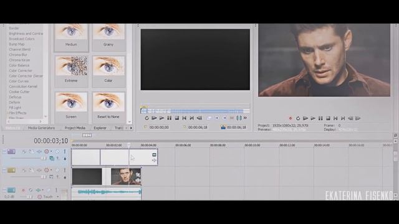Click the main timeline timecode 00:00:03;10
The width and height of the screenshot is (399, 224).
click(x=51, y=141)
